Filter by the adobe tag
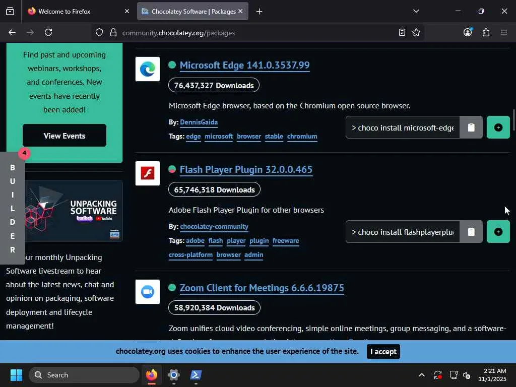 pyautogui.click(x=195, y=240)
